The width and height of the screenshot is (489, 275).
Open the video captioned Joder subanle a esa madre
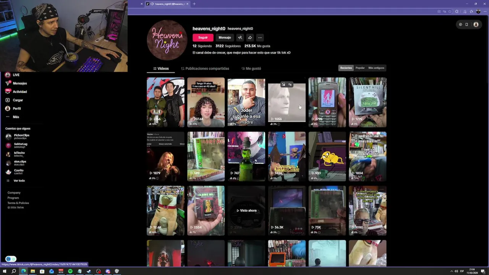246,102
